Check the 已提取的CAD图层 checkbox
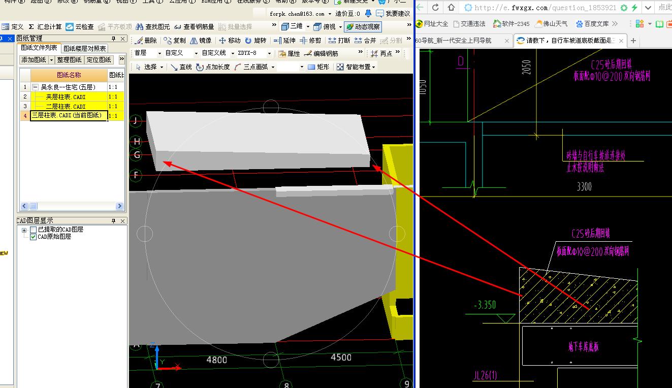Image resolution: width=672 pixels, height=388 pixels. click(34, 230)
